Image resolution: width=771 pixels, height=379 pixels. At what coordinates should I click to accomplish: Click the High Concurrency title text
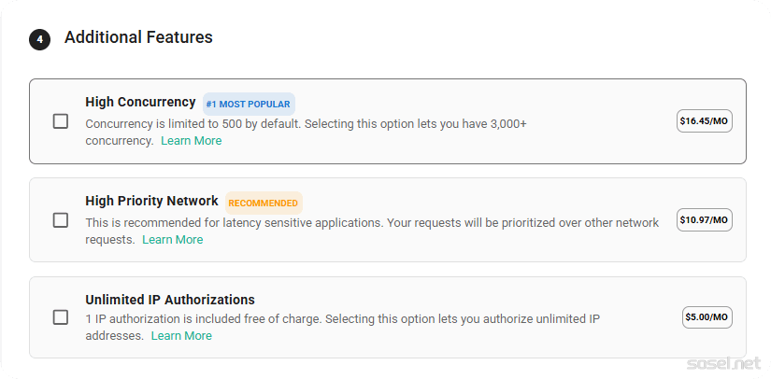point(140,103)
